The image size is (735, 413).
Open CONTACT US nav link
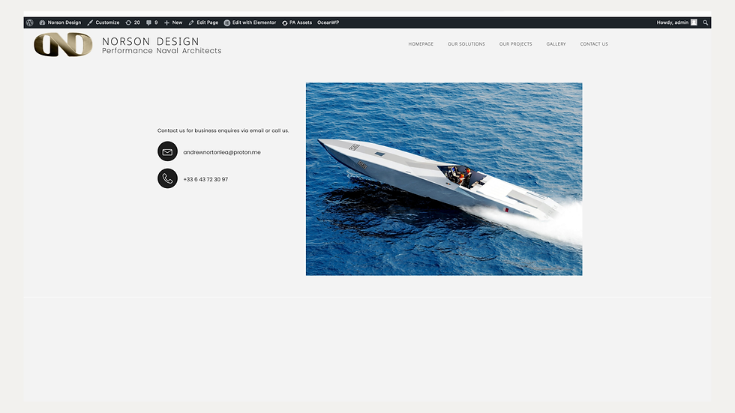(x=594, y=44)
